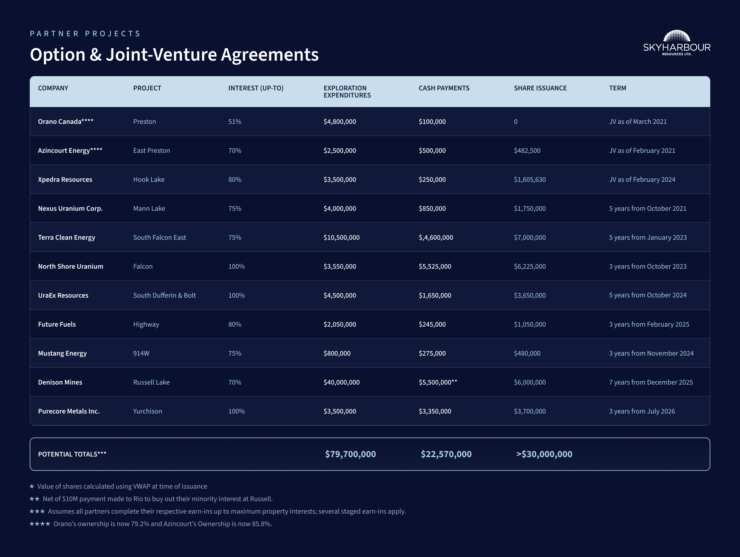Click the $1,605,630 share issuance value

click(530, 179)
